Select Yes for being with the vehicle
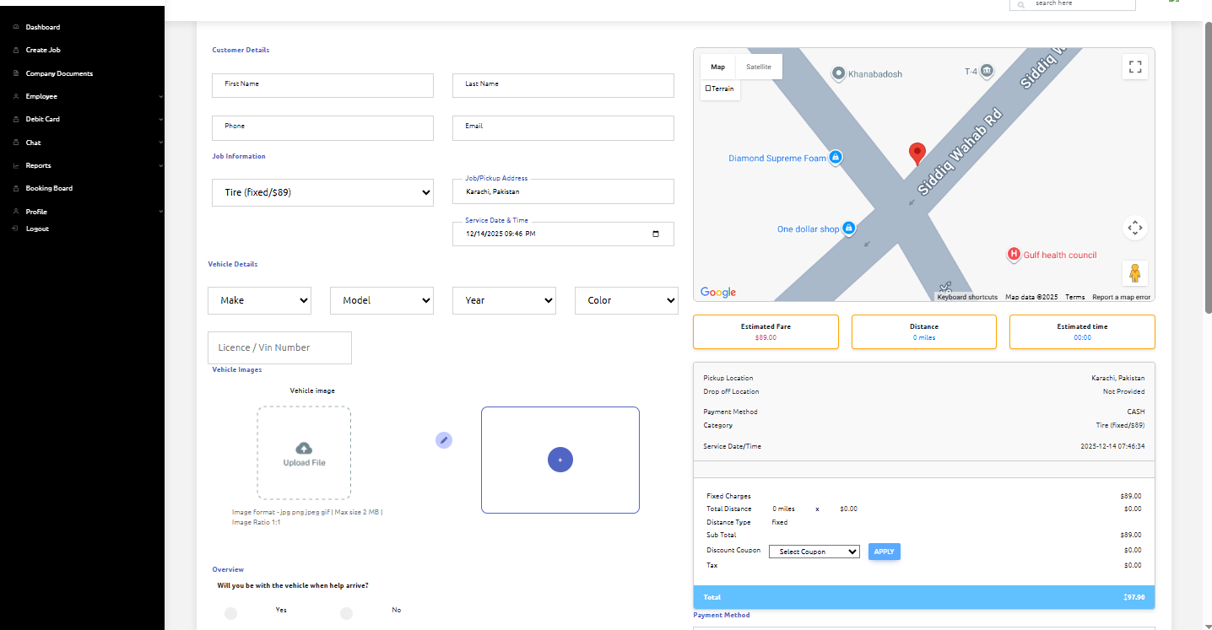 [230, 613]
